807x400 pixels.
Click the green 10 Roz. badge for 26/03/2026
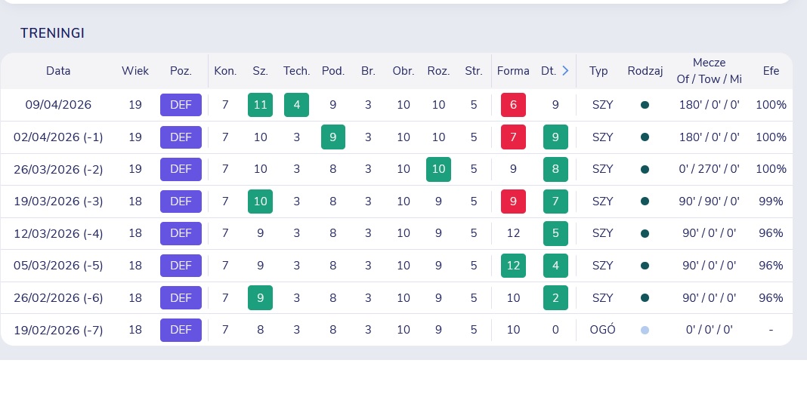point(438,169)
